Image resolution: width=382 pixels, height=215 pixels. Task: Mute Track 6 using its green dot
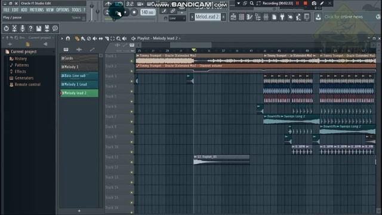click(x=132, y=112)
